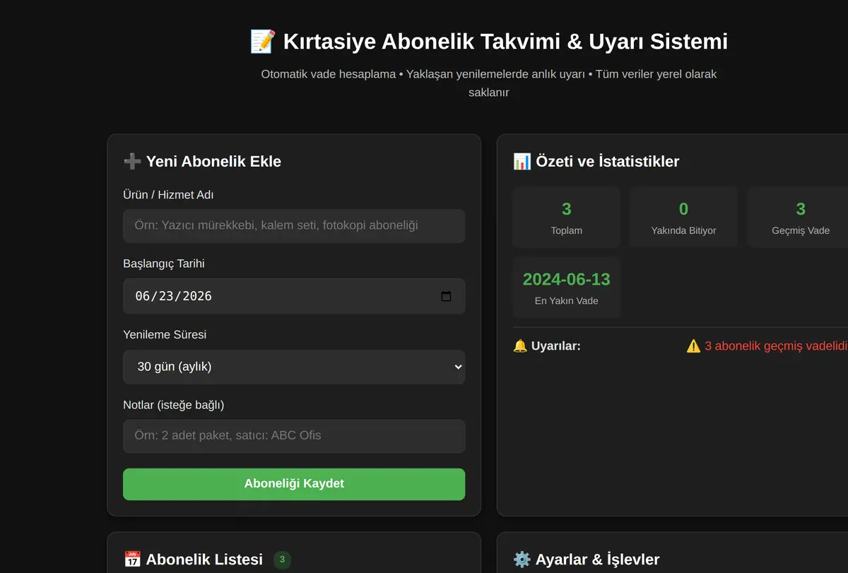
Task: Save with the Aboneliği Kaydet button
Action: coord(294,484)
